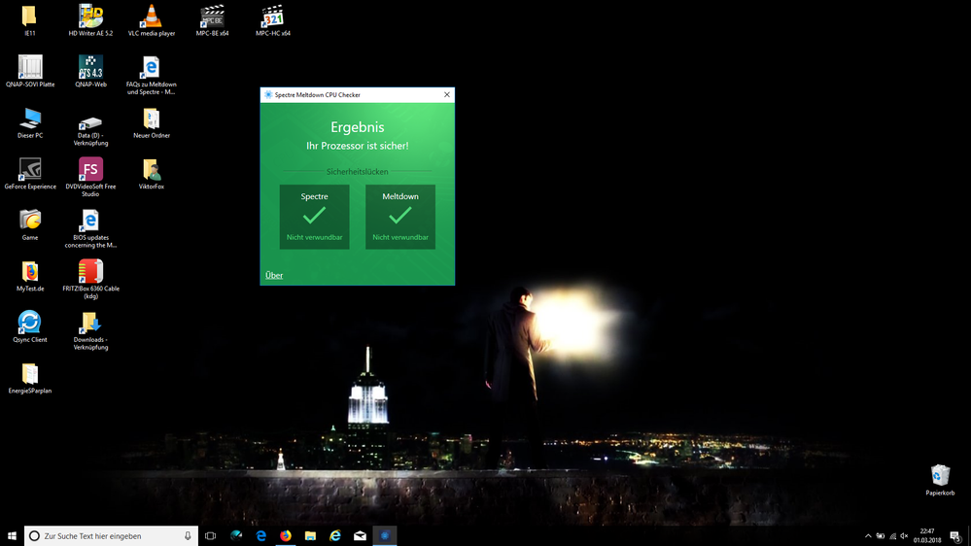Select the Downloads - Verknüpfung folder shortcut
This screenshot has width=971, height=546.
tap(90, 330)
